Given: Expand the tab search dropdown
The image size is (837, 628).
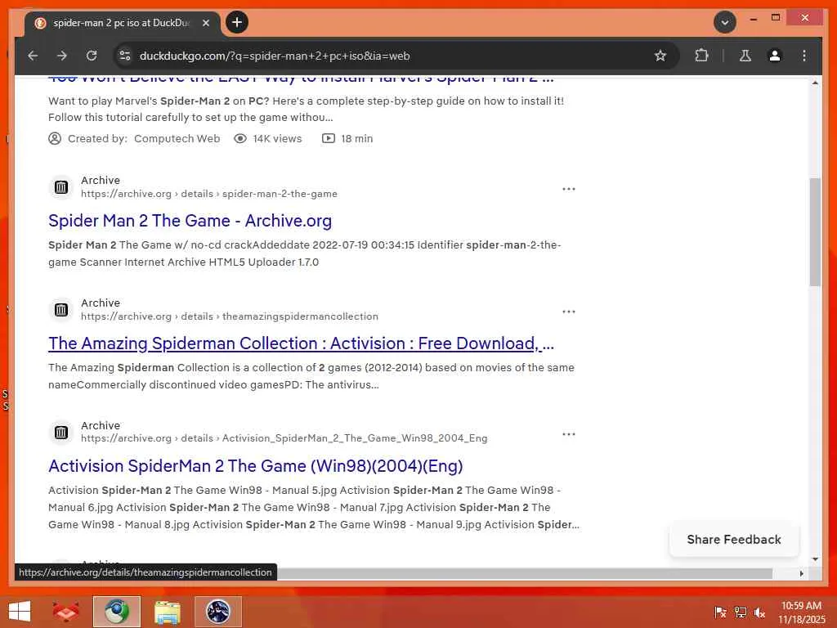Looking at the screenshot, I should click(x=725, y=22).
